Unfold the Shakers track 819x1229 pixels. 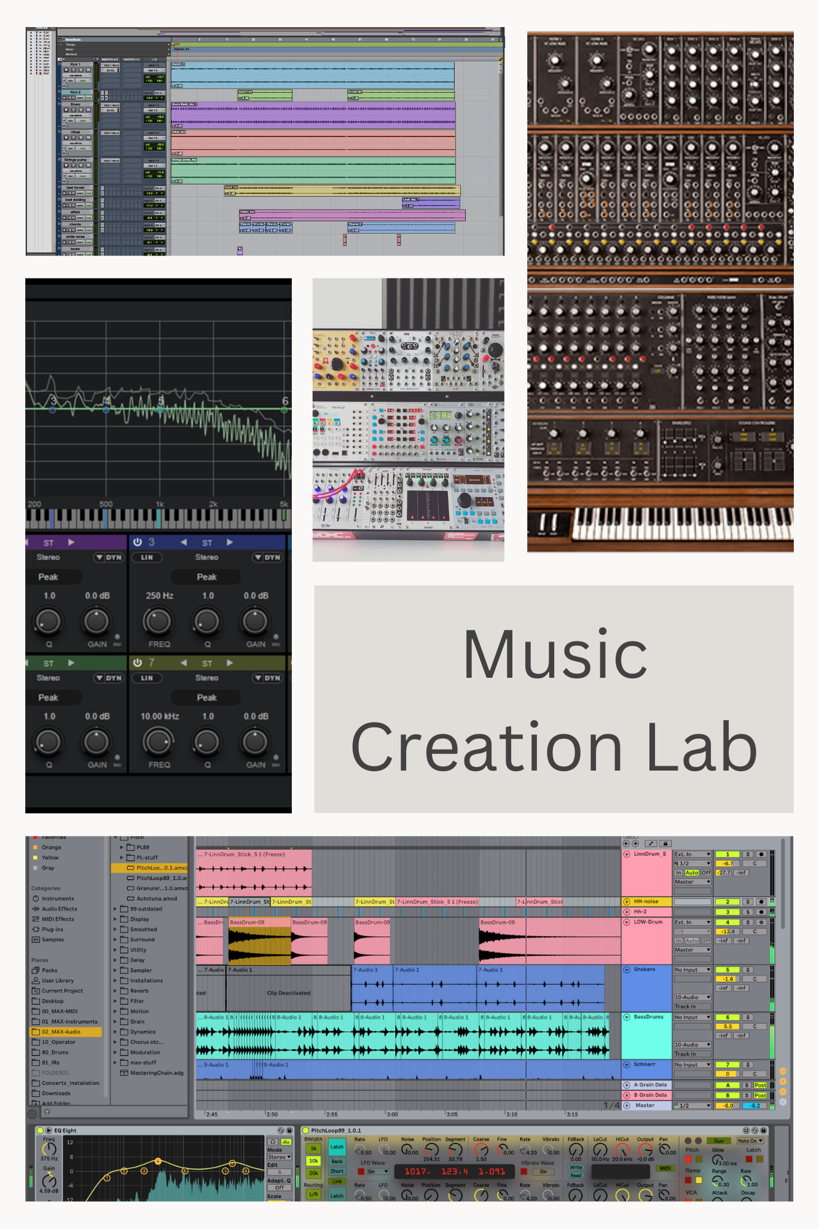tap(627, 970)
